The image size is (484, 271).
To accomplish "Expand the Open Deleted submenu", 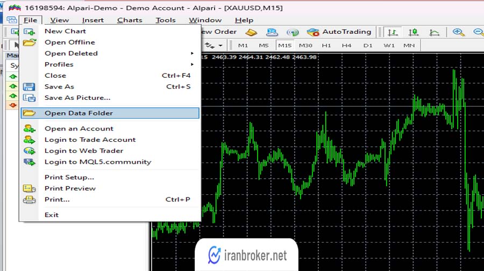I will [x=110, y=53].
